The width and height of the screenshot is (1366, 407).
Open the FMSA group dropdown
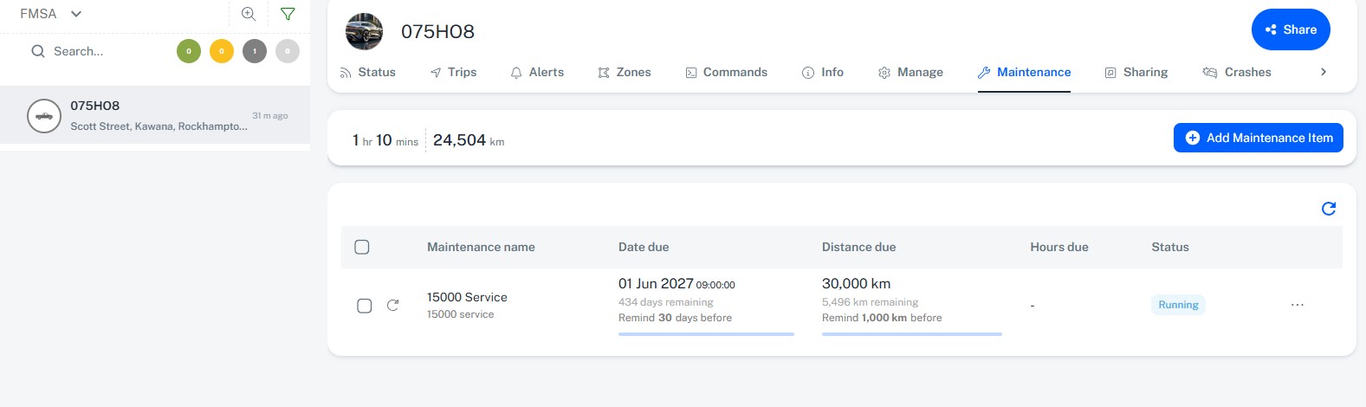pyautogui.click(x=51, y=14)
